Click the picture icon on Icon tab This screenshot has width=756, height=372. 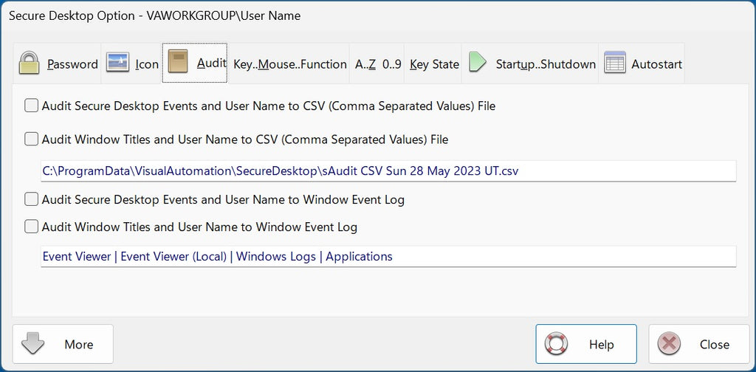(118, 63)
